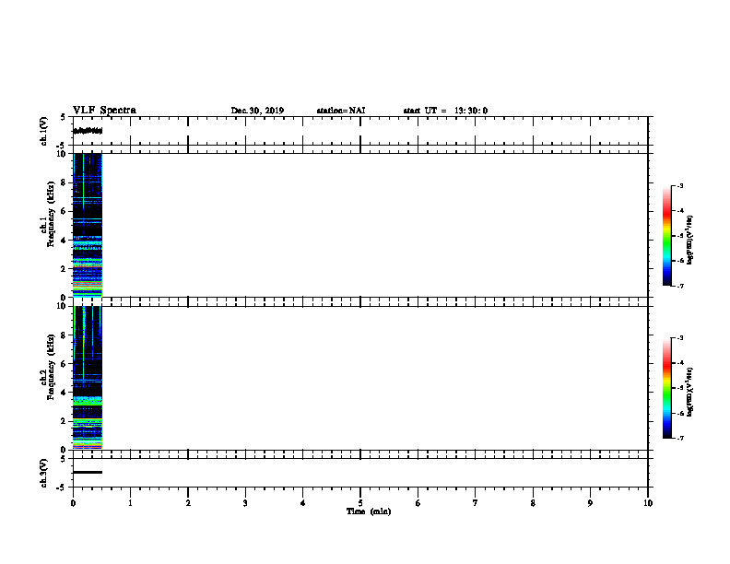Click time axis tick label "2"
This screenshot has width=730, height=564.
click(x=188, y=503)
